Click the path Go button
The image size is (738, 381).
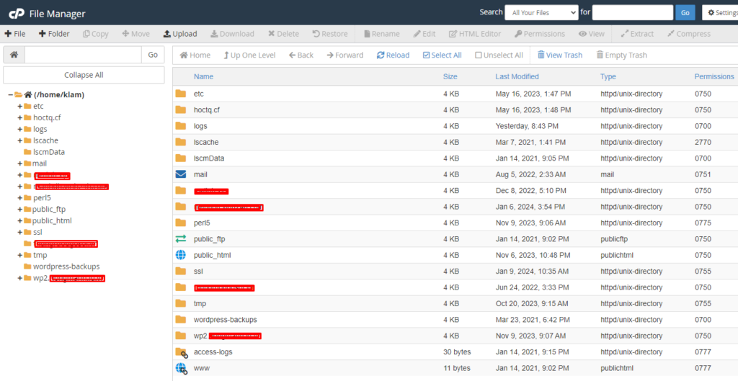coord(153,55)
